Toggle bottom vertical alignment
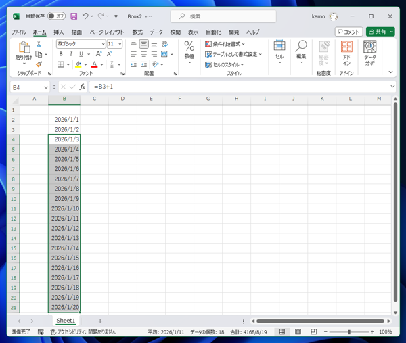Viewport: 406px width, 343px height. (x=154, y=44)
